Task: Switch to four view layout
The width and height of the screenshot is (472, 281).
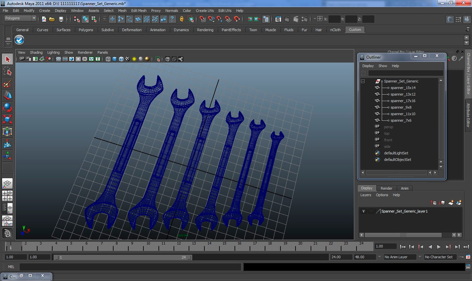Action: 7,196
